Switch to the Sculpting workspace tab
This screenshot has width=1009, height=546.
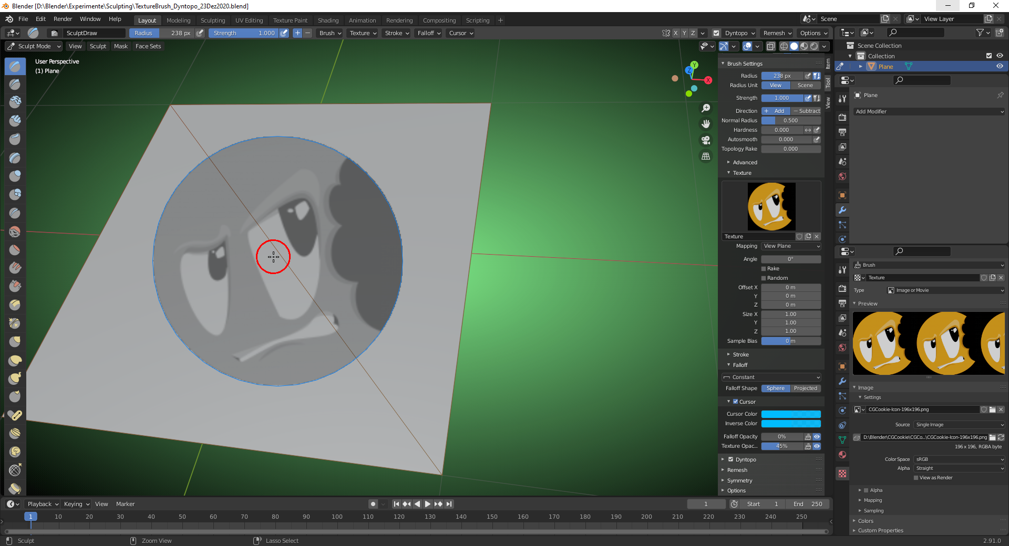tap(212, 20)
